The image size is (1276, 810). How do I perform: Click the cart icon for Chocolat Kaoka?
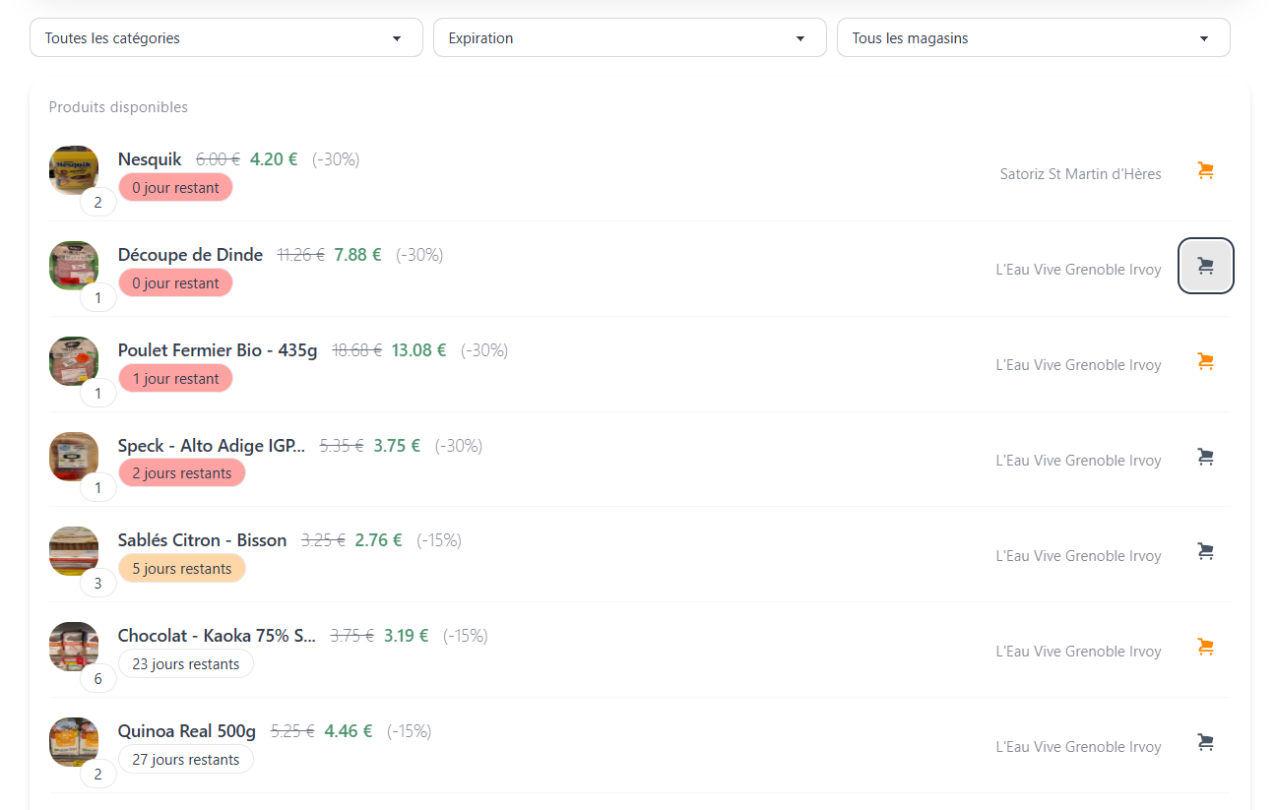coord(1205,648)
